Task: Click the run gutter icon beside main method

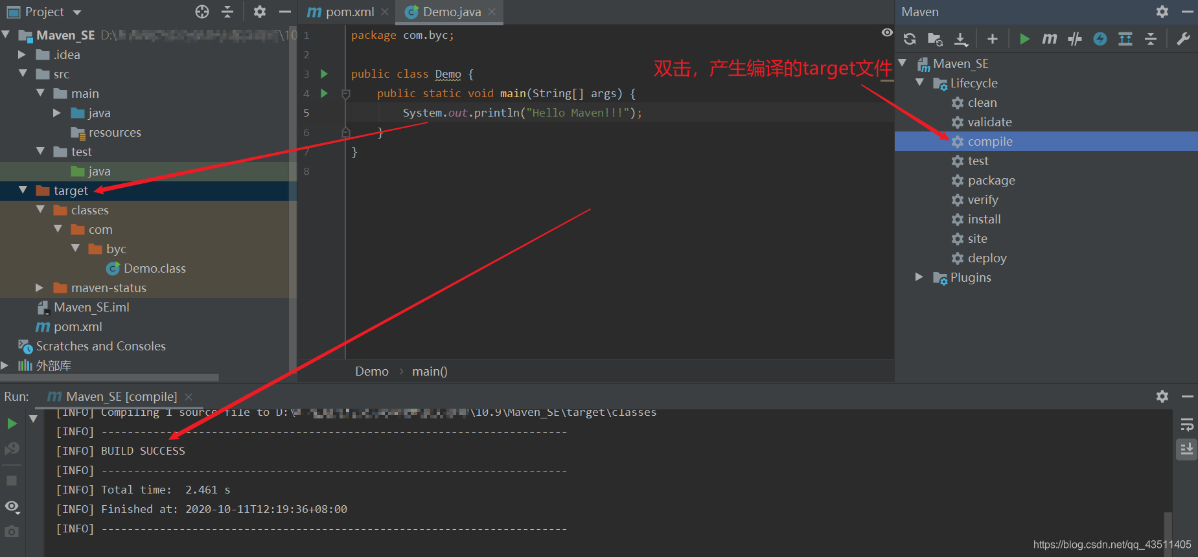Action: tap(324, 93)
